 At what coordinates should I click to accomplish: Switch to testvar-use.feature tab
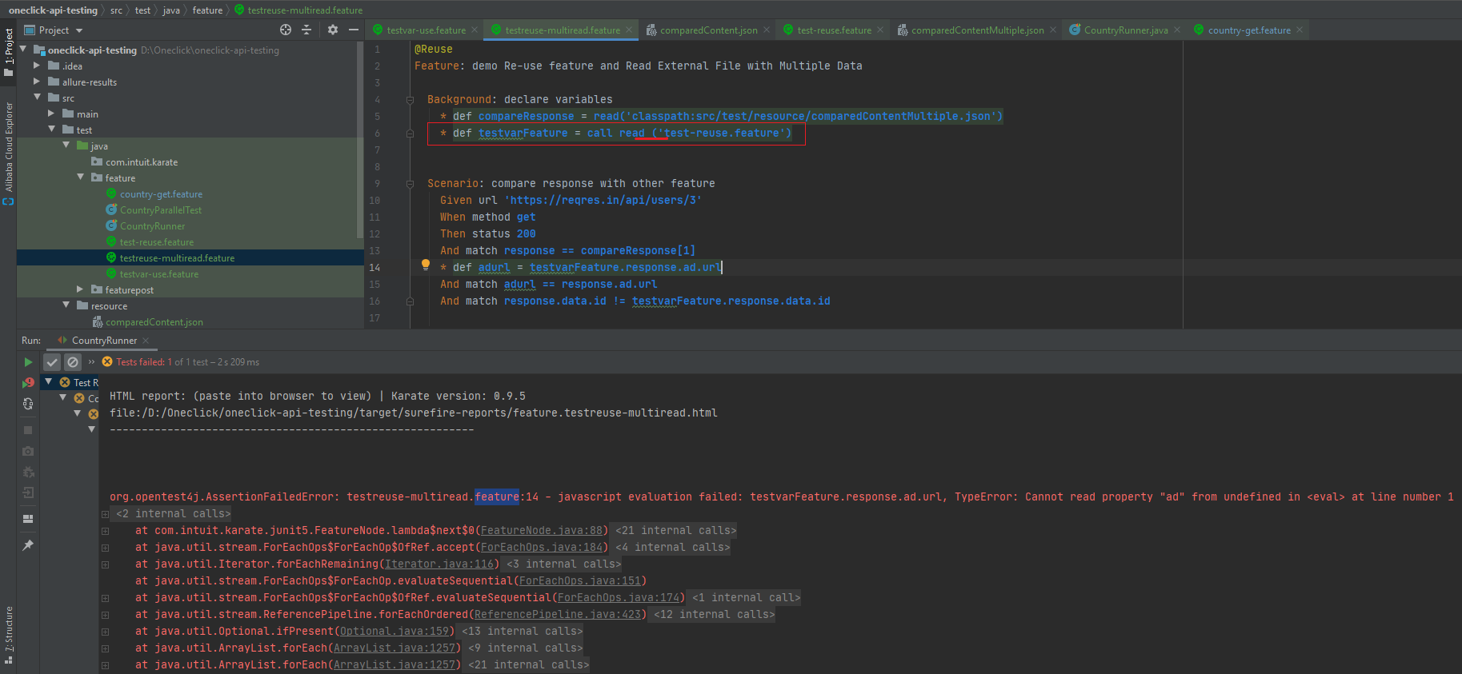[426, 30]
